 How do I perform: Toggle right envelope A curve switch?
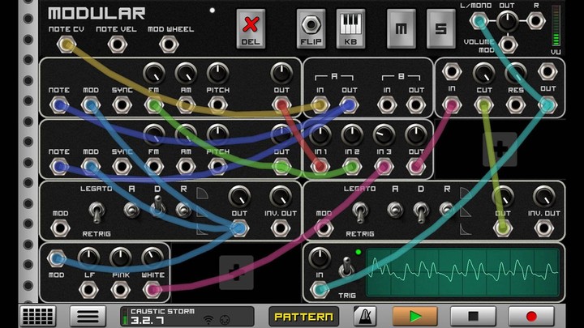tap(395, 210)
